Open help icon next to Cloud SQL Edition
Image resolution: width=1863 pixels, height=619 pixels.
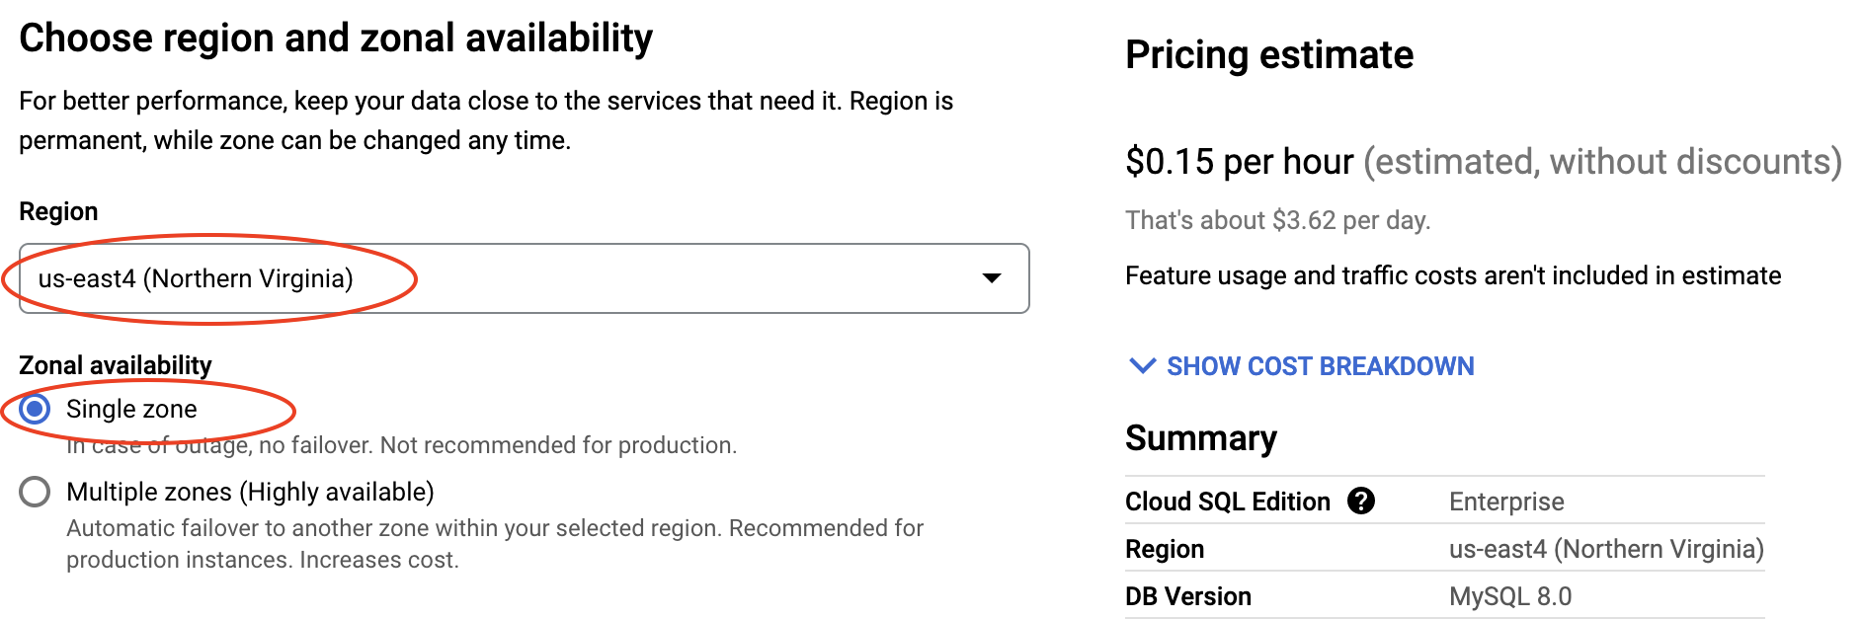(x=1361, y=502)
